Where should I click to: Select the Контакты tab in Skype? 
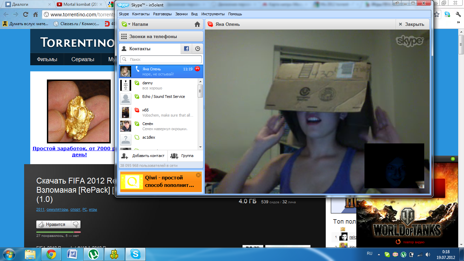point(150,49)
